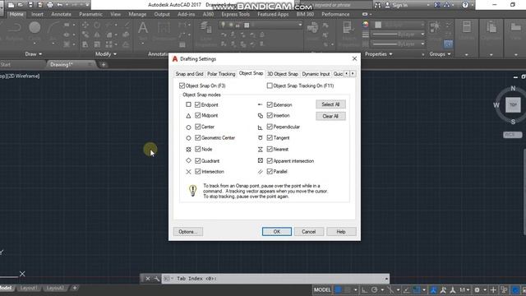Screen dimensions: 526x296
Task: Click the Help button in dialog
Action: coord(341,232)
